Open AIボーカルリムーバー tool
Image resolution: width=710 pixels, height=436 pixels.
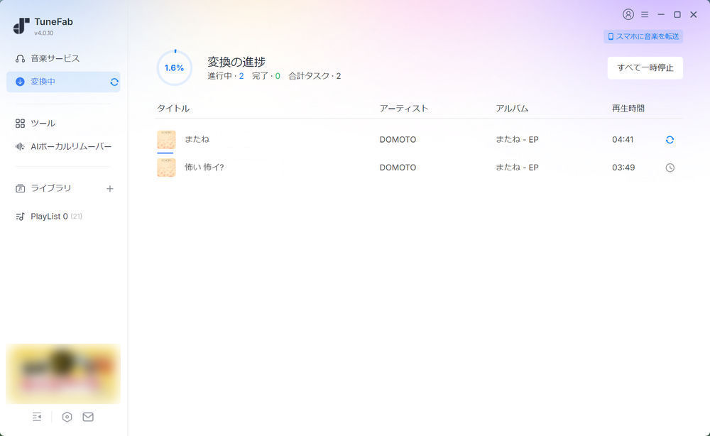point(63,147)
